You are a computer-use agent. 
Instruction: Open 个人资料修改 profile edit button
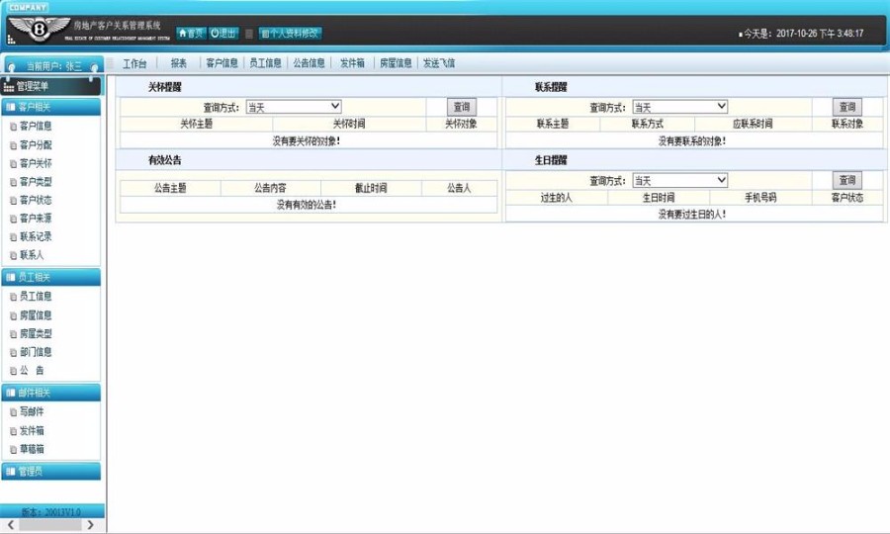click(290, 34)
